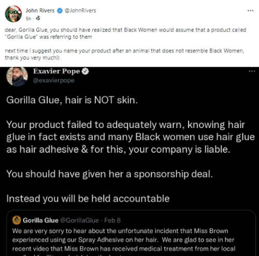259x256 pixels.
Task: Click the Gorilla Glue account avatar in quoted tweet
Action: [17, 220]
